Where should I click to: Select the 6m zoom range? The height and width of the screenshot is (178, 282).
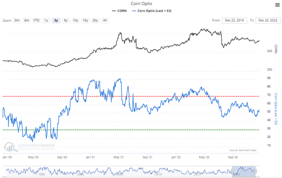tap(27, 21)
